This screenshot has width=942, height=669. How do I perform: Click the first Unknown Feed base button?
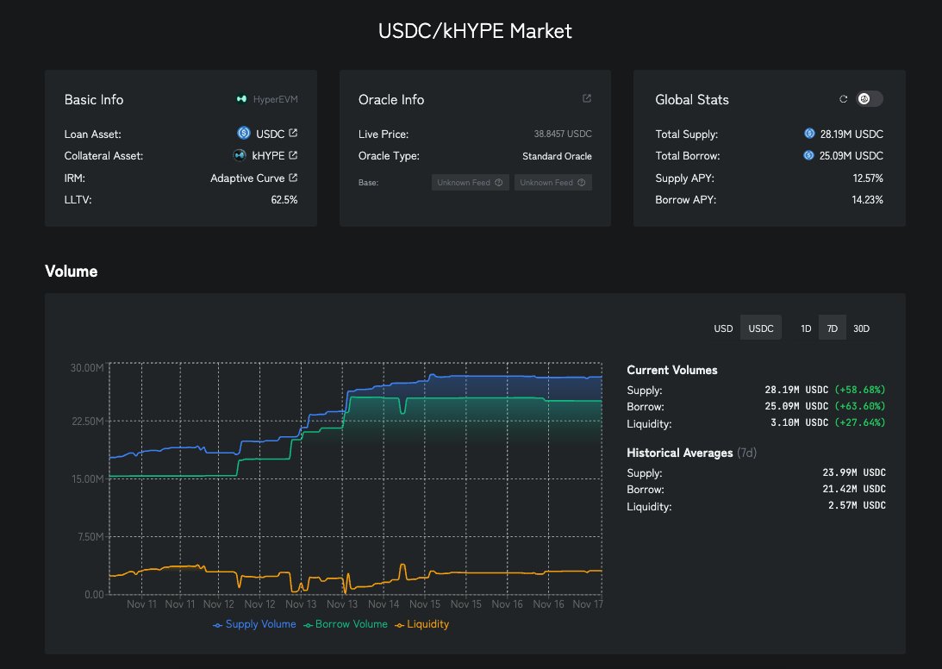point(470,183)
